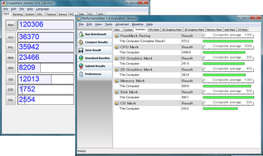The image size is (263, 156).
Task: Click the 3D Graphics Mark row icon
Action: (117, 69)
